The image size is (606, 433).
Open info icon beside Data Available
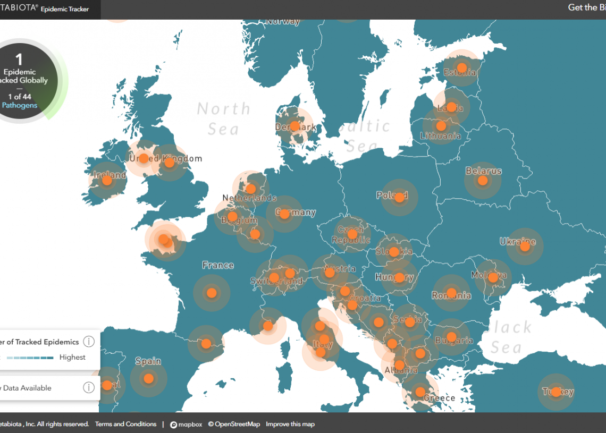[89, 388]
